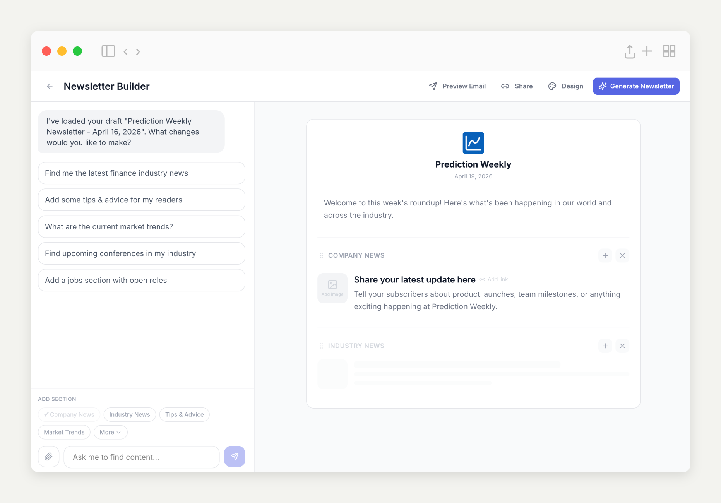The height and width of the screenshot is (503, 721).
Task: Click the back arrow beside Newsletter Builder
Action: point(50,86)
